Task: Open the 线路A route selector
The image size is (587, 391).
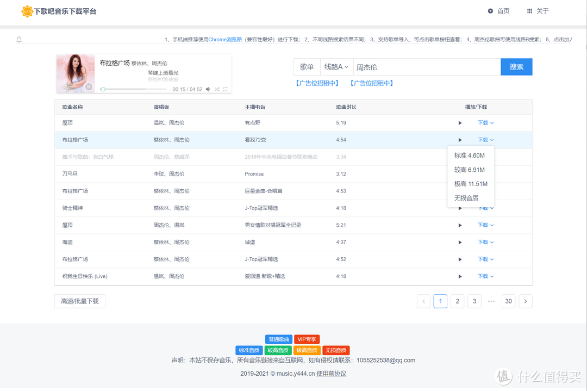Action: coord(336,67)
